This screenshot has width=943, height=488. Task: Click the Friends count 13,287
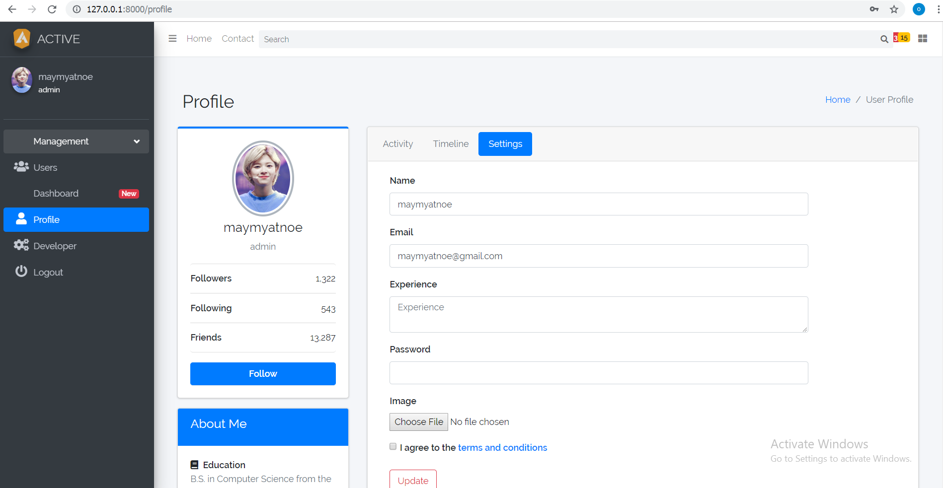click(323, 338)
